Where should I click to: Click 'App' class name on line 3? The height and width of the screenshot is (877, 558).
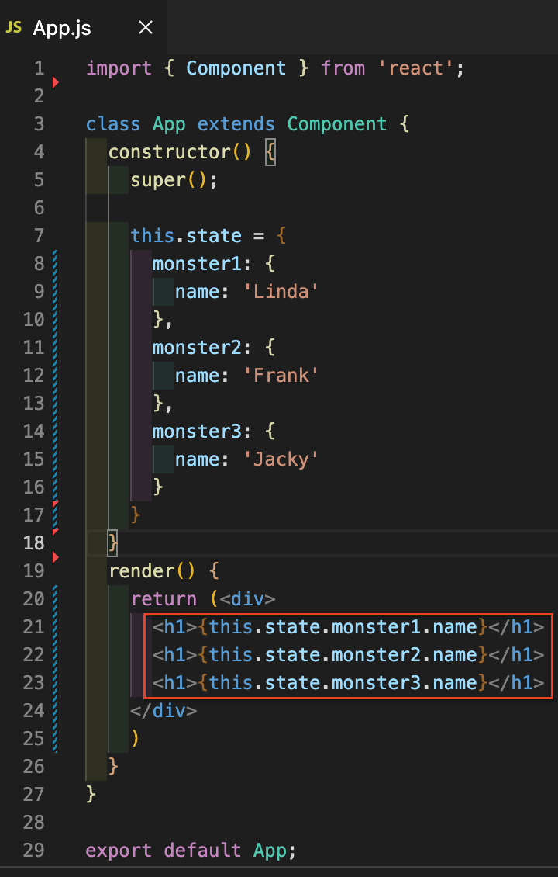tap(169, 123)
